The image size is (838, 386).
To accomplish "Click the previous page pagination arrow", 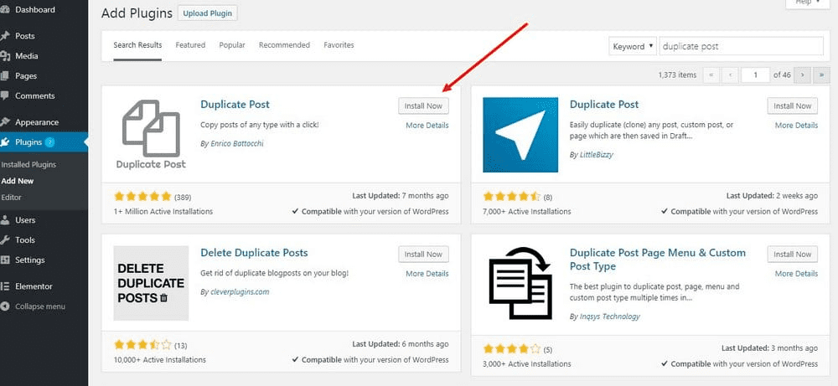I will click(x=731, y=75).
